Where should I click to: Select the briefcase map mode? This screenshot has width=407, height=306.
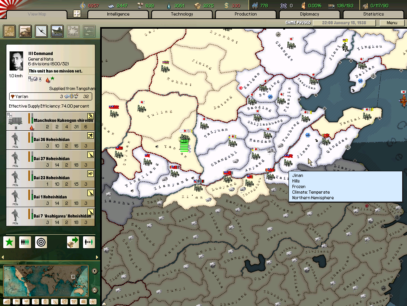(x=83, y=302)
